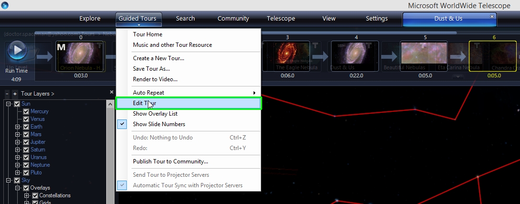
Task: Collapse the Sun tree node
Action: (x=9, y=104)
